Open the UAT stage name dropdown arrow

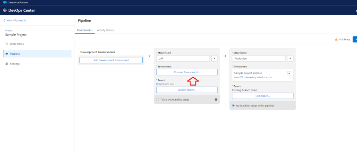coord(214,58)
